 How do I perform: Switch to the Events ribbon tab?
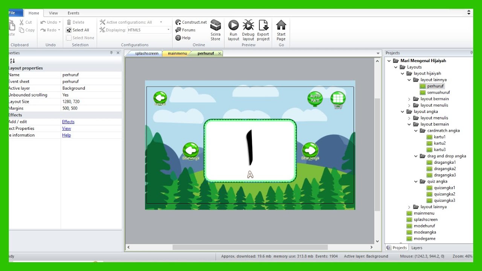[73, 13]
